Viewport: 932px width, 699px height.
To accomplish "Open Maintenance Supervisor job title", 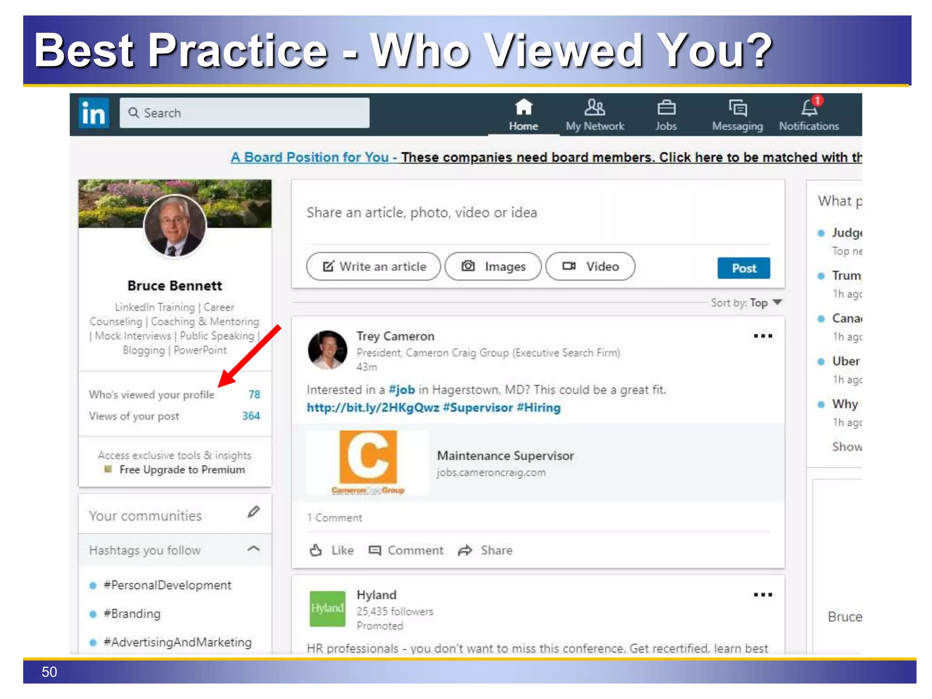I will pyautogui.click(x=505, y=456).
